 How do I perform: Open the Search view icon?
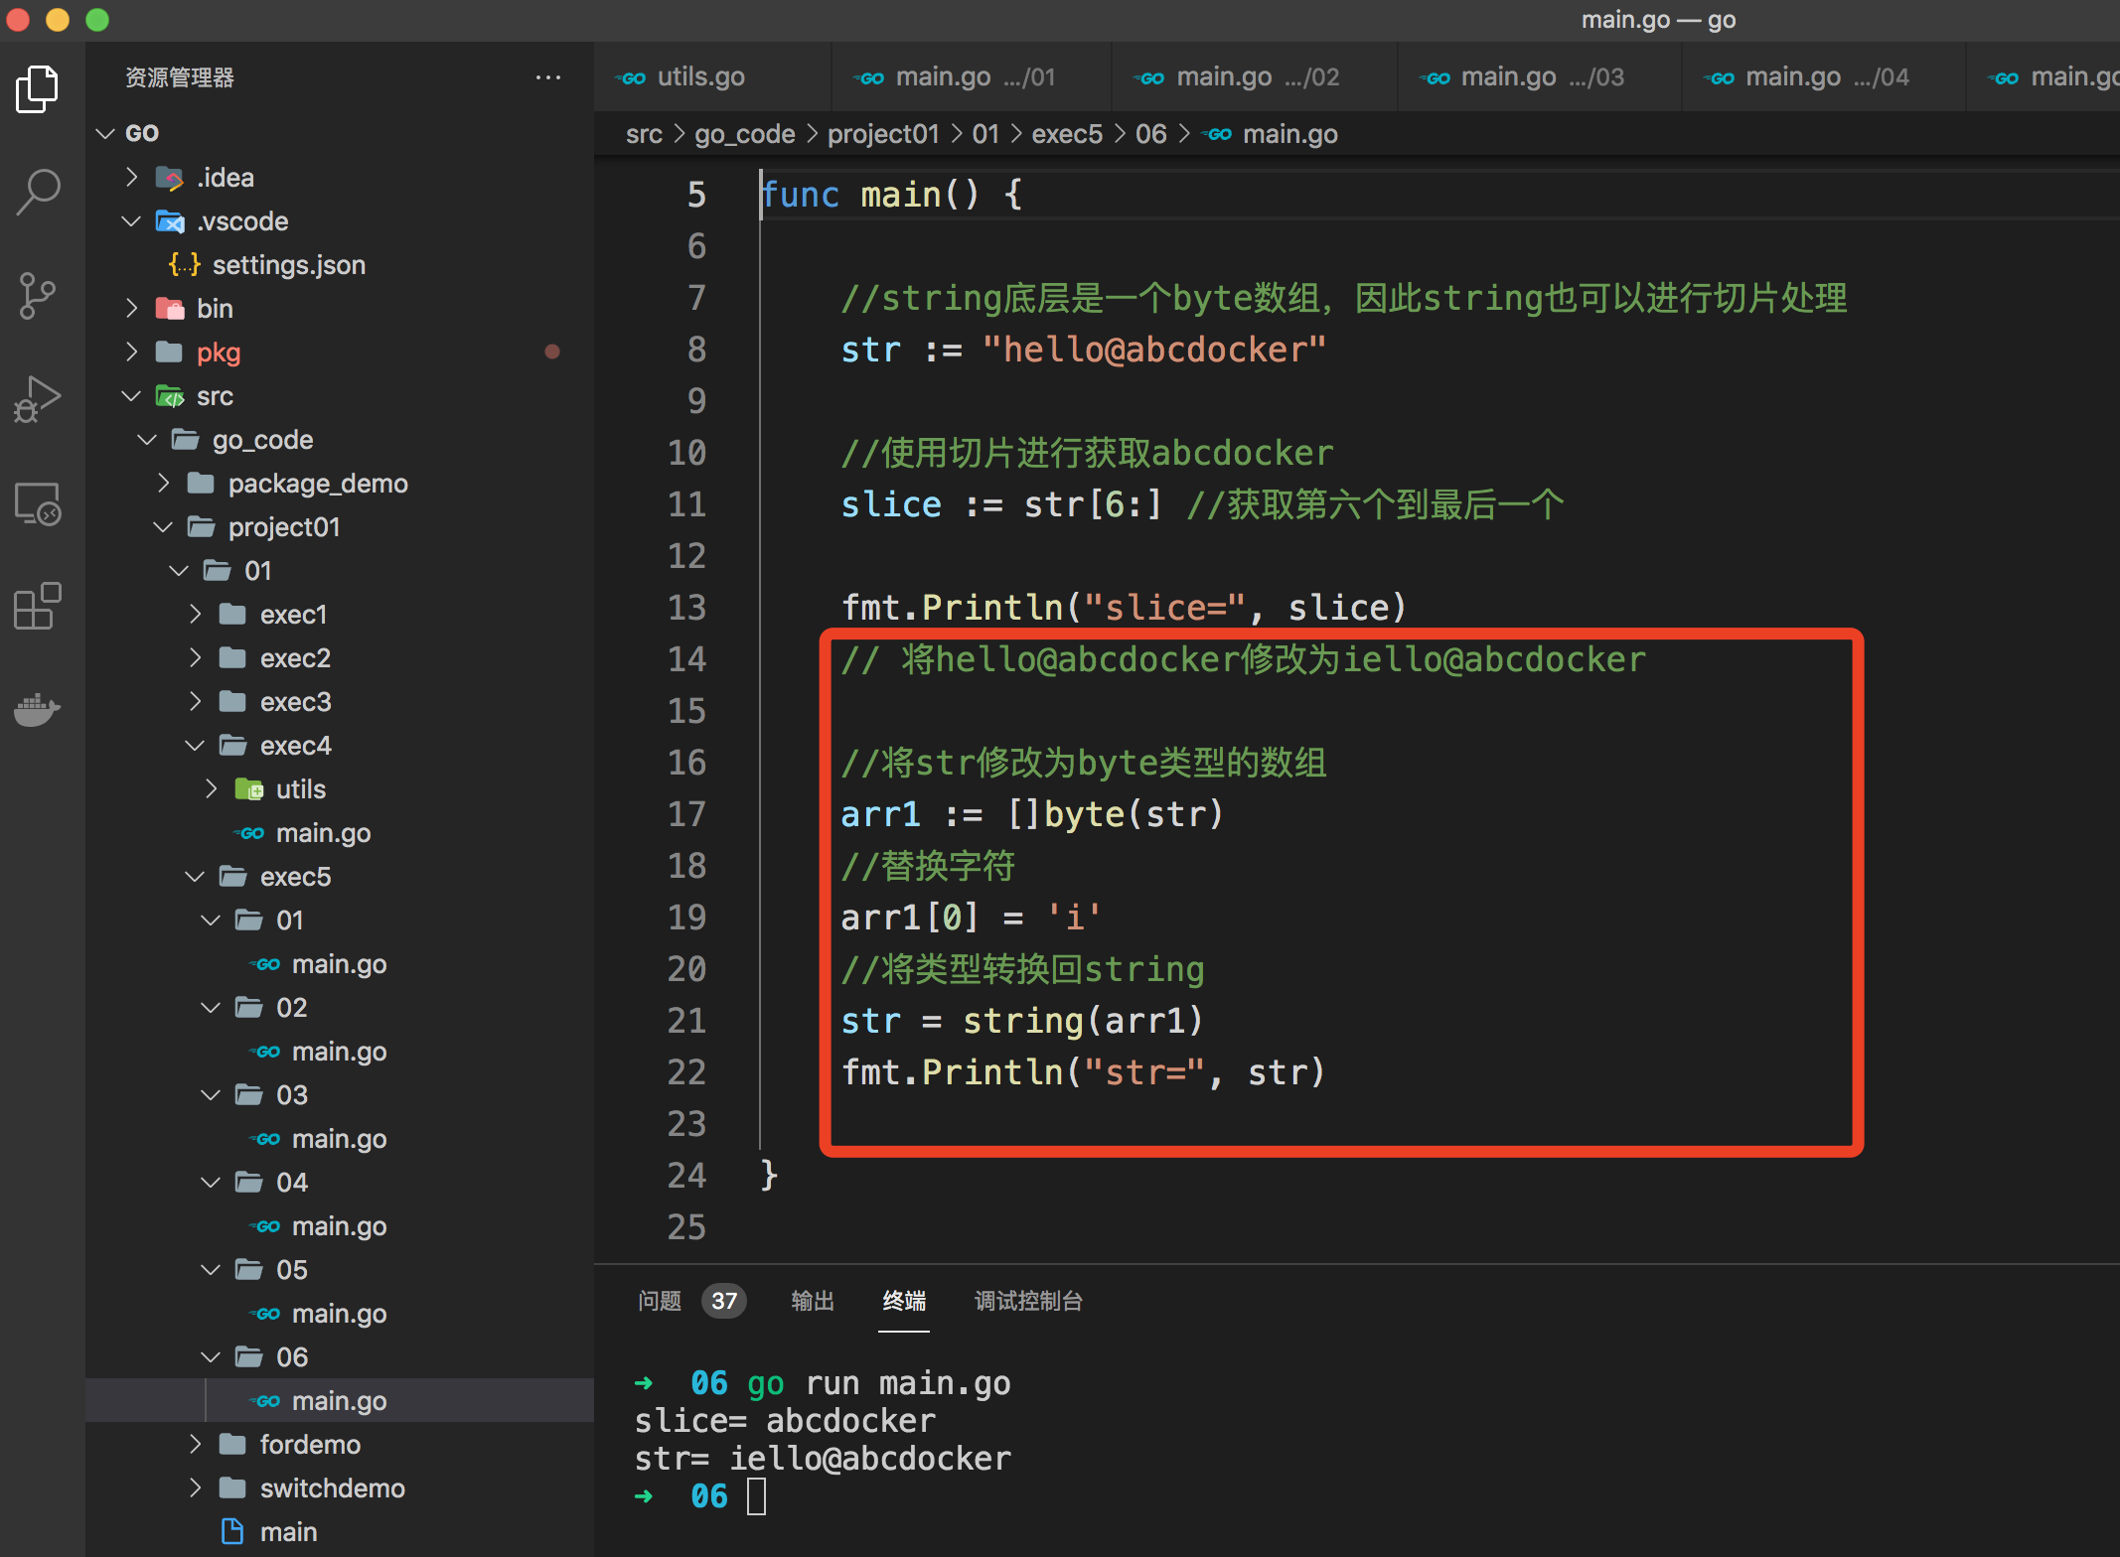38,192
